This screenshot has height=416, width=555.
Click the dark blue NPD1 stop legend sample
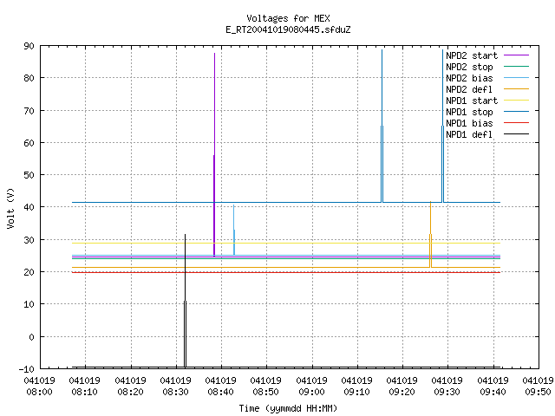516,112
